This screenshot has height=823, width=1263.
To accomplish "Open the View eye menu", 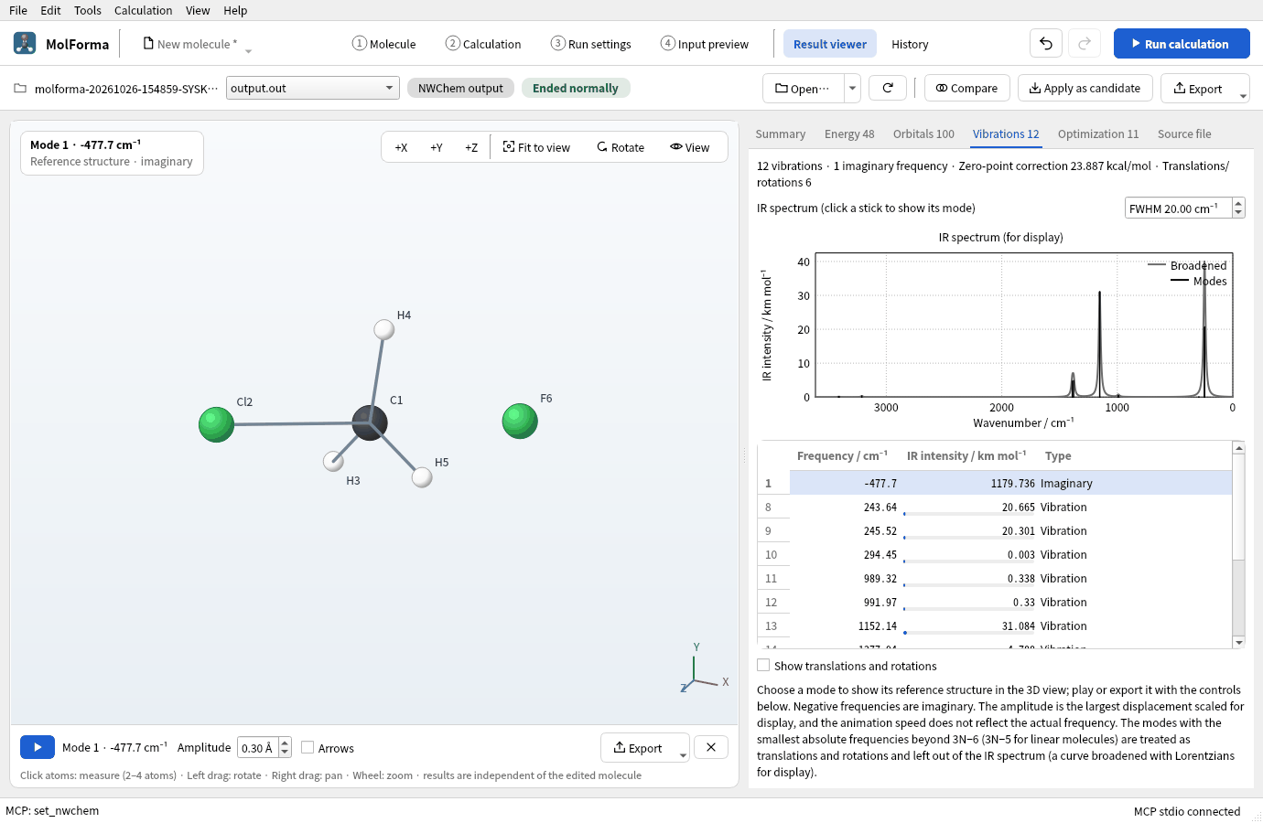I will 690,147.
